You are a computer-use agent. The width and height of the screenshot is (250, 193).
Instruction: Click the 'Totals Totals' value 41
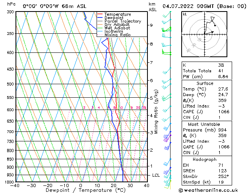tap(221, 71)
